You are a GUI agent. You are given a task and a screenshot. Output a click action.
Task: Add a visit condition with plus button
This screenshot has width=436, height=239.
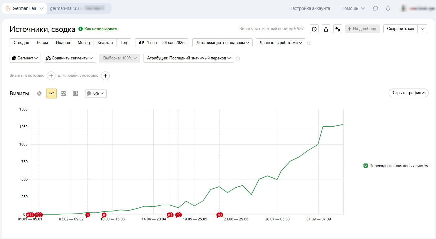click(x=51, y=76)
